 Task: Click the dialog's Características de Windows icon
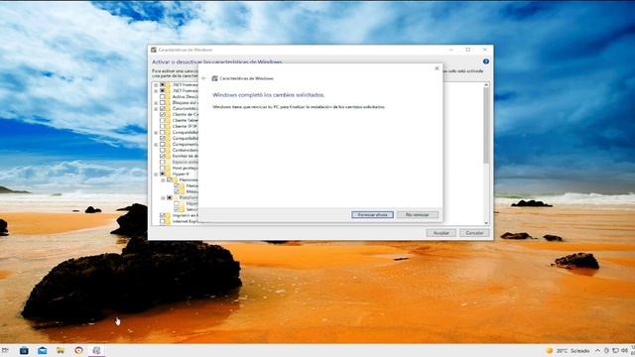[214, 78]
